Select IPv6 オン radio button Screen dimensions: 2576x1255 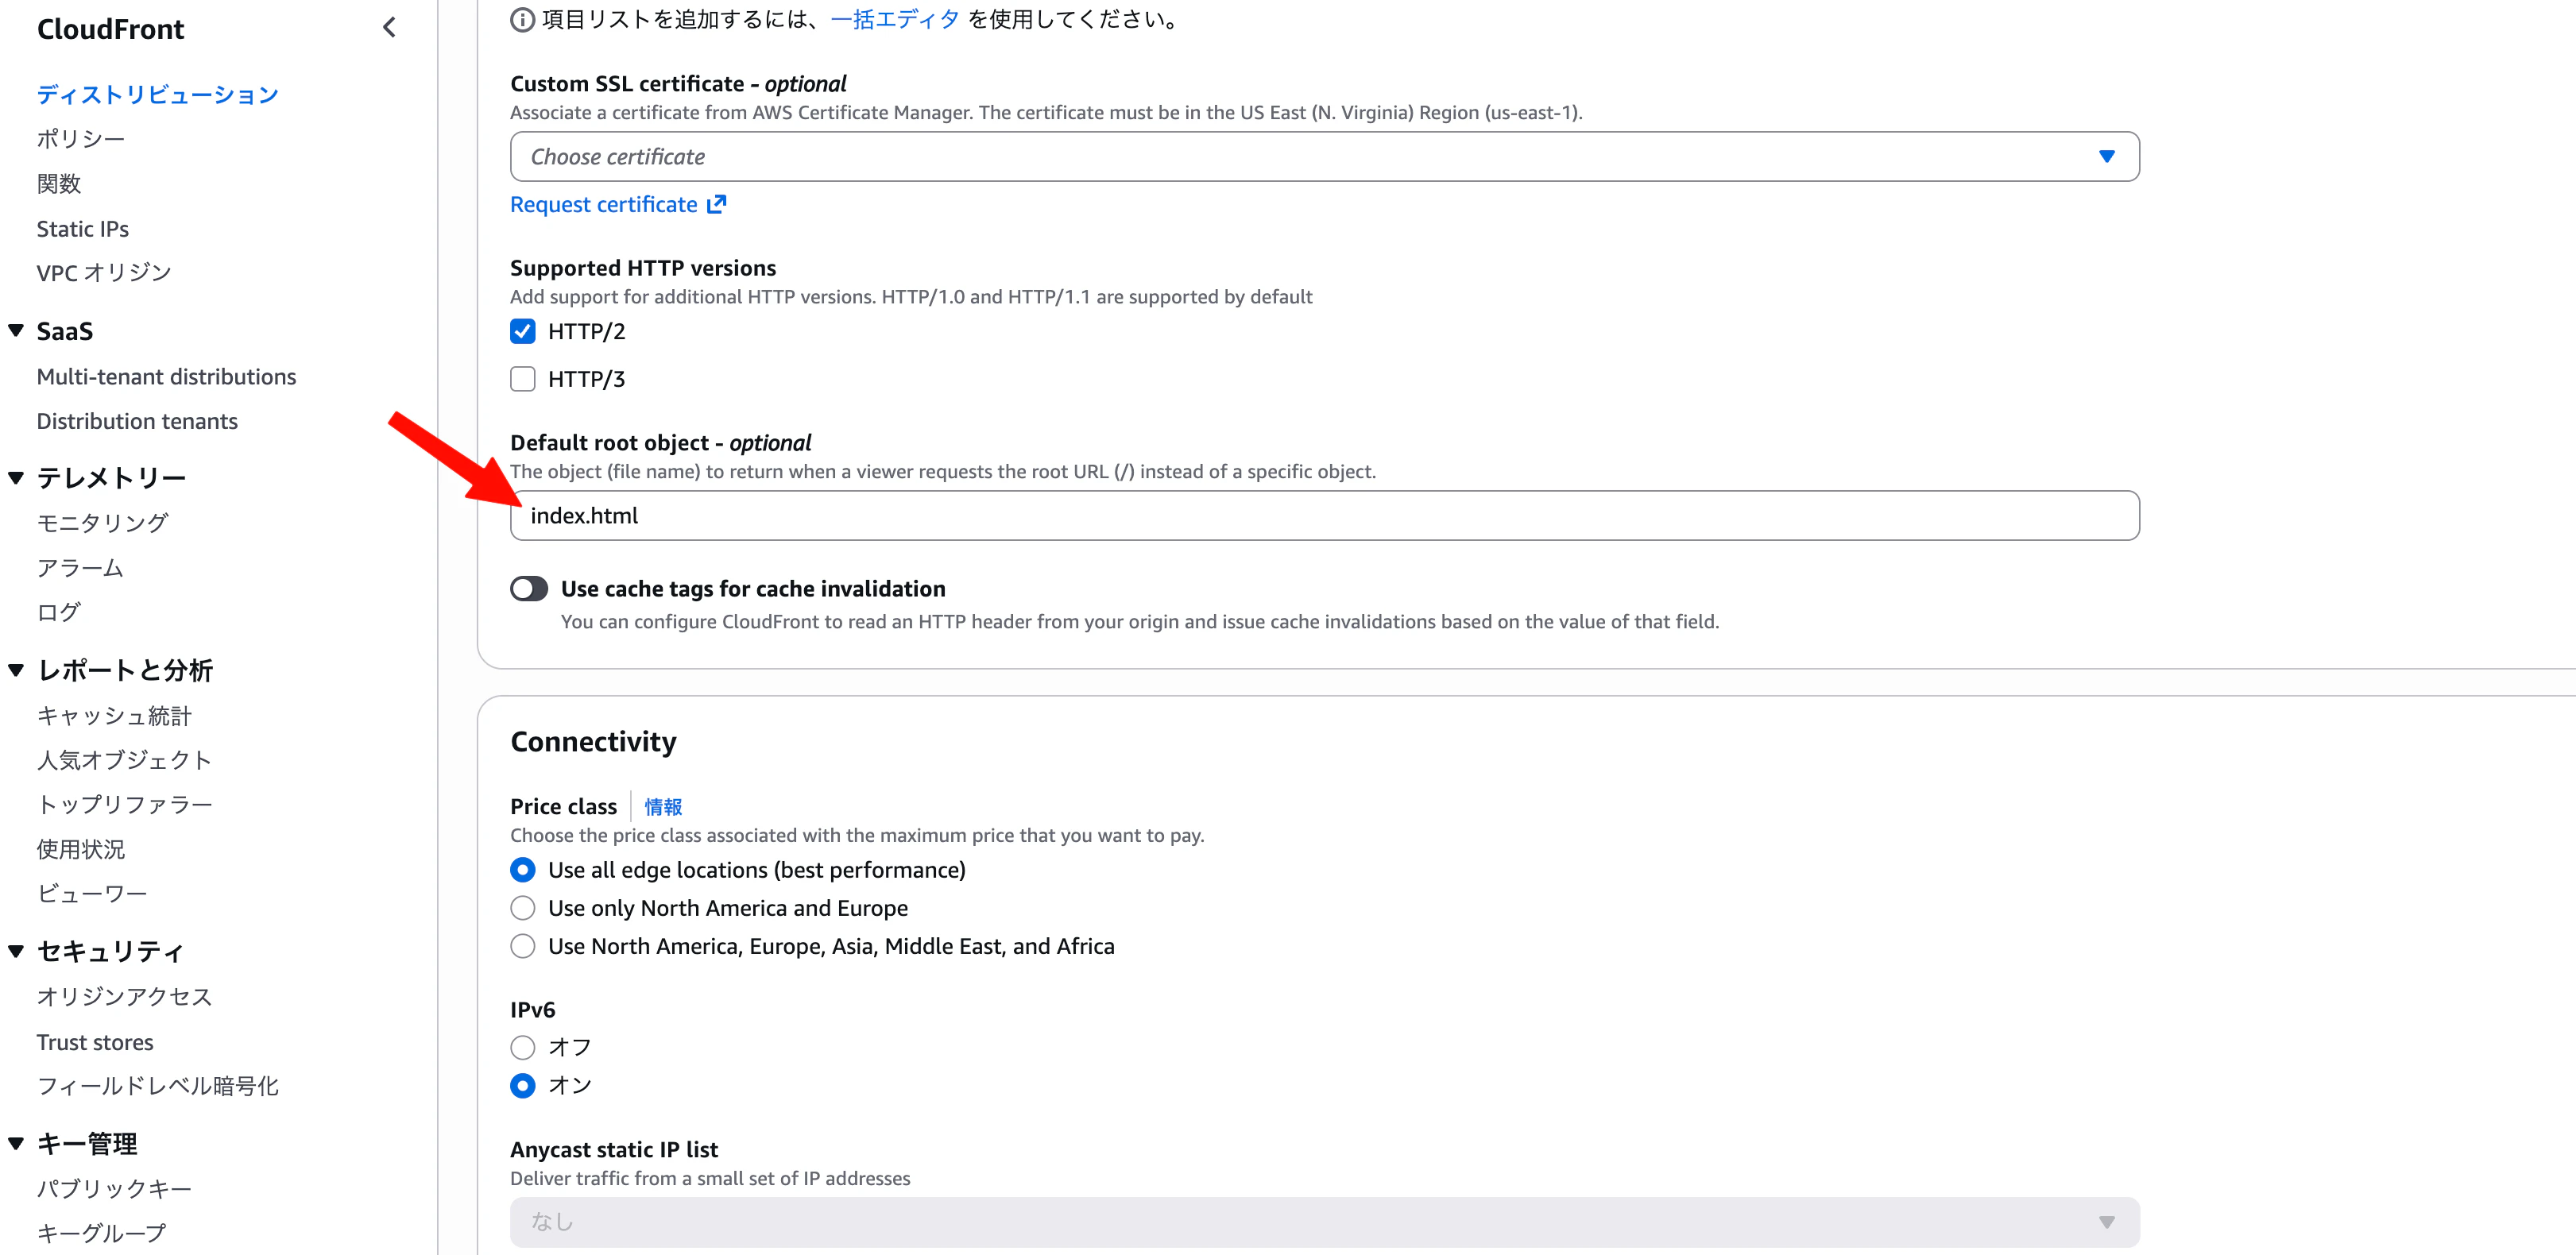coord(523,1085)
